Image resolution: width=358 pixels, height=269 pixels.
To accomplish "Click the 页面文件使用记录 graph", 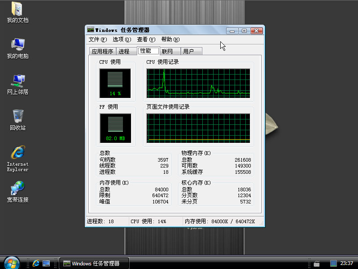I will coord(198,128).
